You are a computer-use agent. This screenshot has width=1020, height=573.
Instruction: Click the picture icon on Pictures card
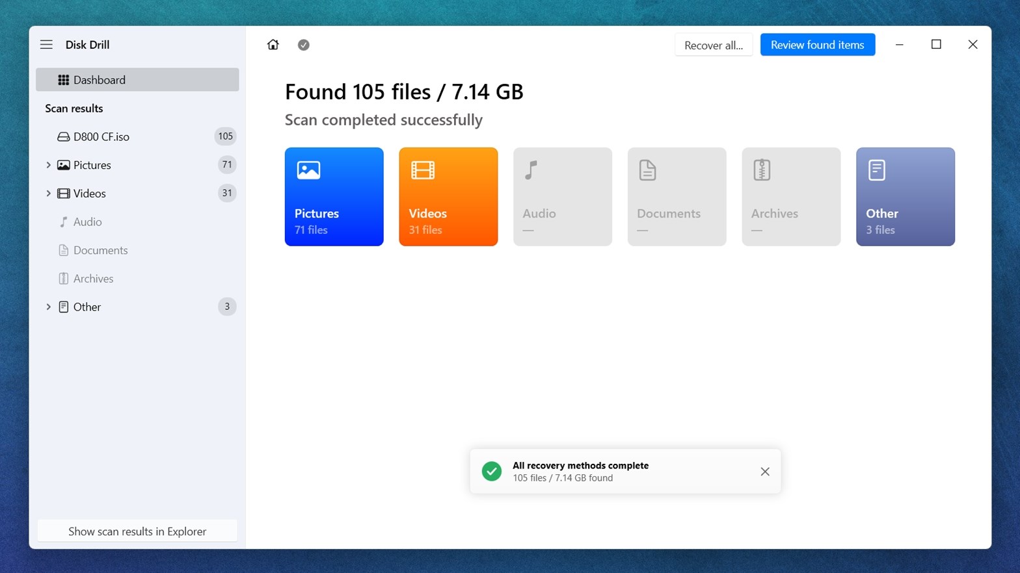(x=308, y=170)
